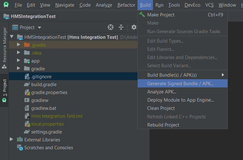The image size is (243, 160).
Task: Select the Scratches and Consoles icon
Action: coord(20,148)
